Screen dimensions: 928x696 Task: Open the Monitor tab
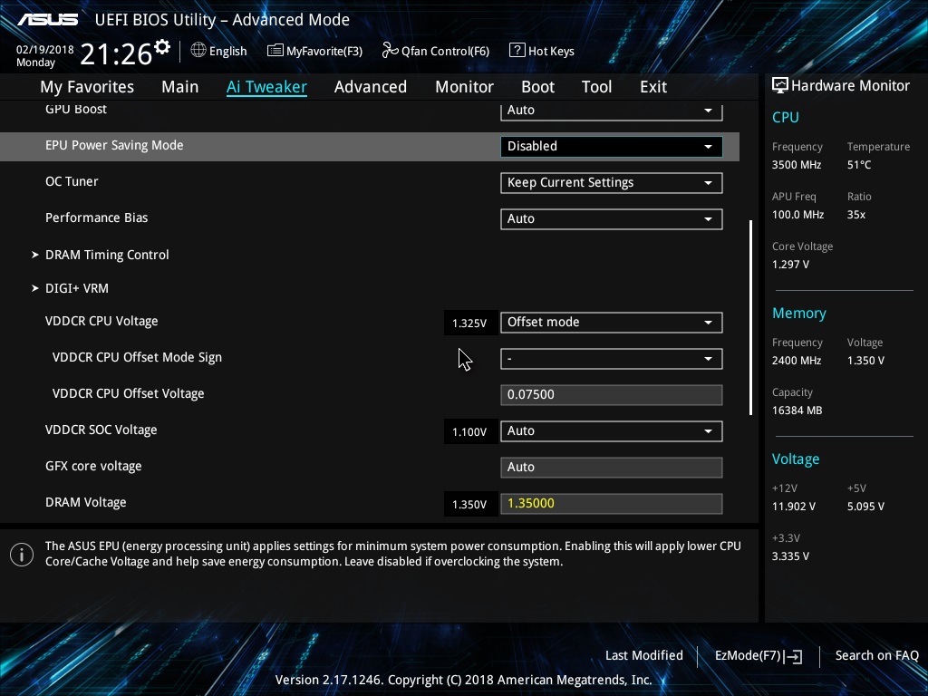click(x=464, y=87)
